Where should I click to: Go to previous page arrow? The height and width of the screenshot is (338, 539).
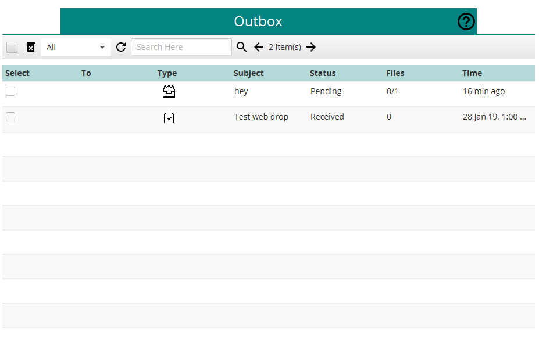(x=259, y=47)
